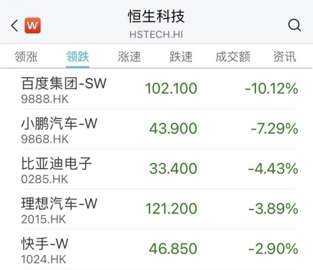This screenshot has width=313, height=270.
Task: Click Kuaishou's -2.90% change value
Action: pos(273,249)
